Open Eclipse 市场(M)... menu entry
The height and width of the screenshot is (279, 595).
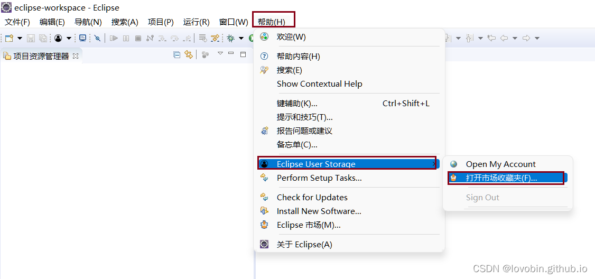(x=349, y=225)
